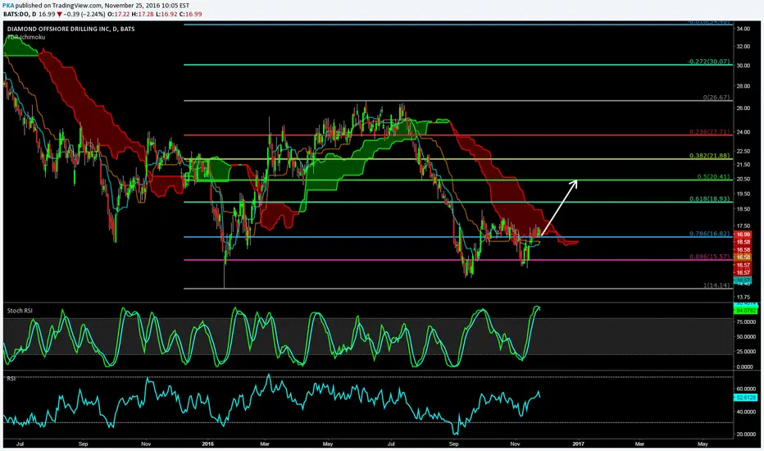The width and height of the screenshot is (764, 451).
Task: Click the 20.50 price axis label
Action: (743, 179)
